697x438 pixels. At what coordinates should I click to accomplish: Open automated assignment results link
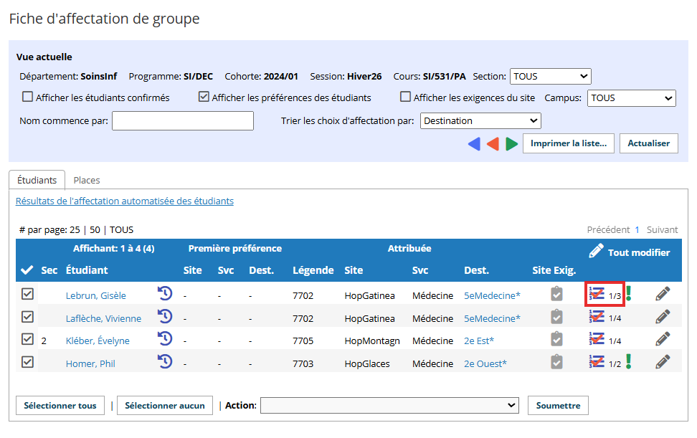[x=125, y=201]
